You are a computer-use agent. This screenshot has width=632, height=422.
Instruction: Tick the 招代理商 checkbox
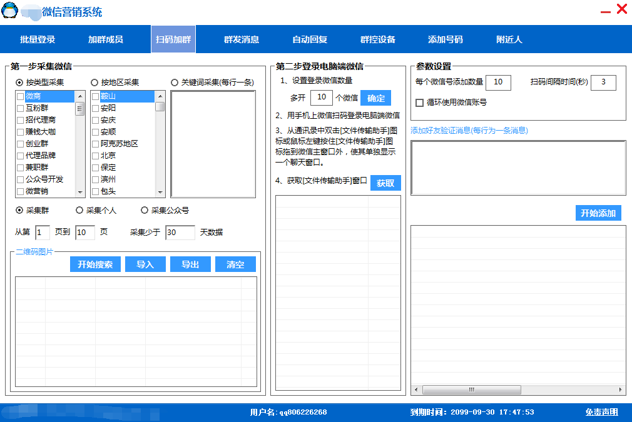(x=21, y=121)
